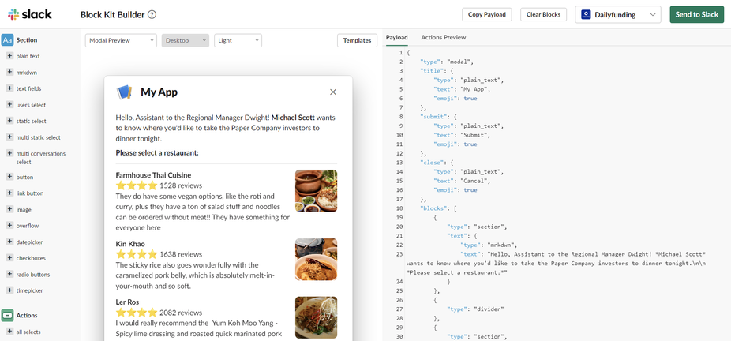The image size is (731, 341).
Task: Click '1528 reviews' text
Action: tap(181, 185)
